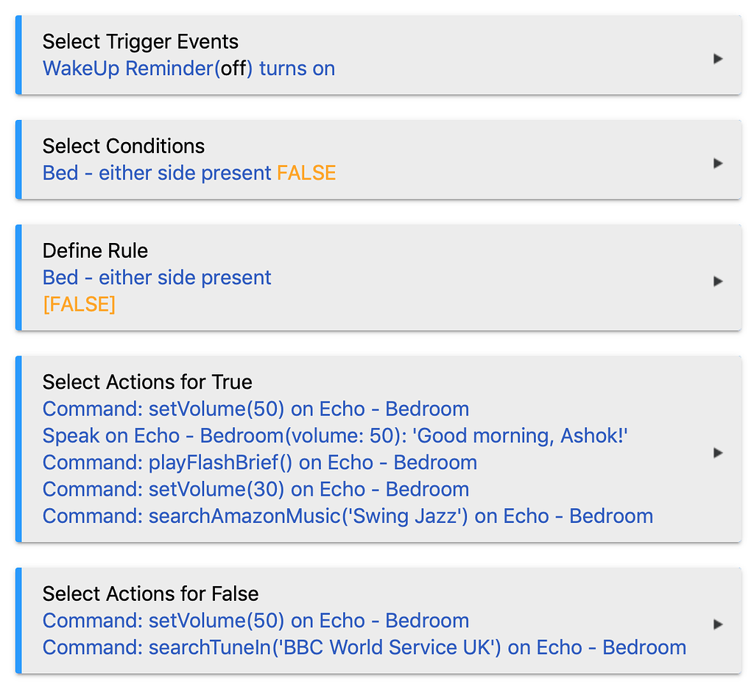
Task: Click the Select Actions for False heading
Action: pos(150,594)
